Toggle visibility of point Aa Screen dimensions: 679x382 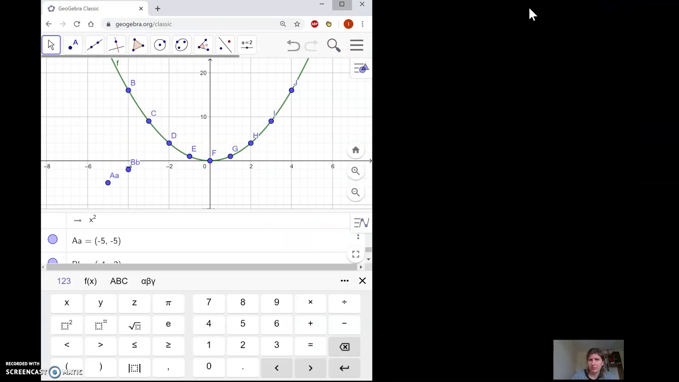pos(53,240)
